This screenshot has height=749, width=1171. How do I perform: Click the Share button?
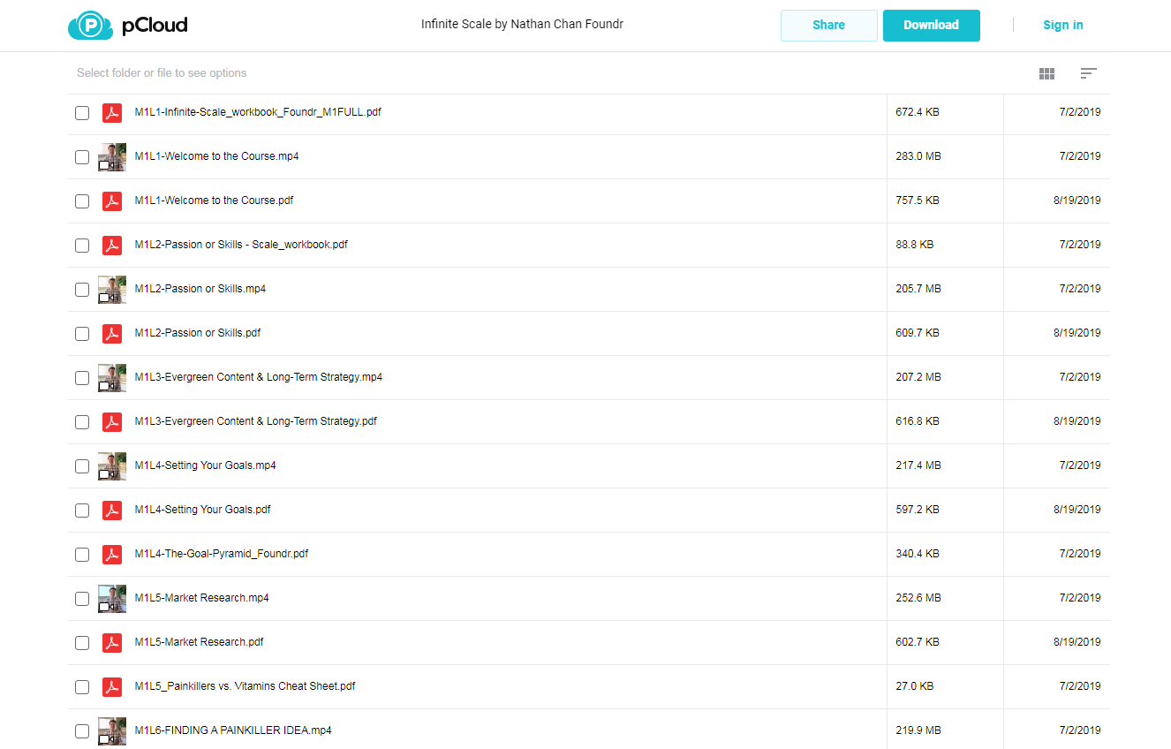click(x=829, y=26)
